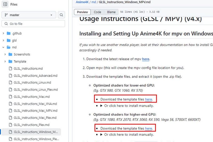213x142 pixels.
Task: Expand the glsl folder chevron
Action: tap(3, 40)
